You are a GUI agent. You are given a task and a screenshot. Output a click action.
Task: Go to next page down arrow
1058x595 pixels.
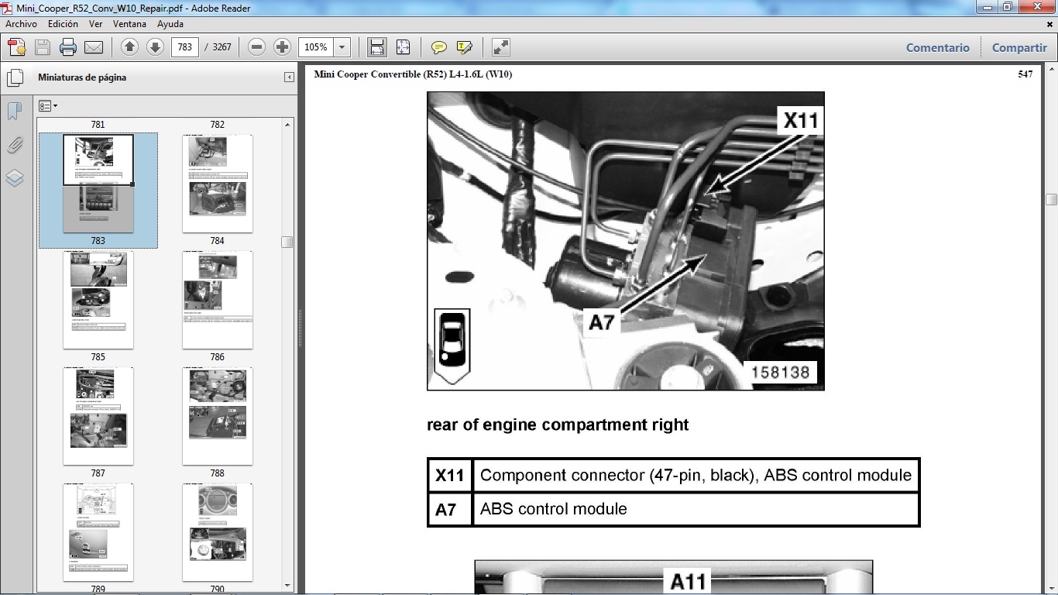coord(155,47)
